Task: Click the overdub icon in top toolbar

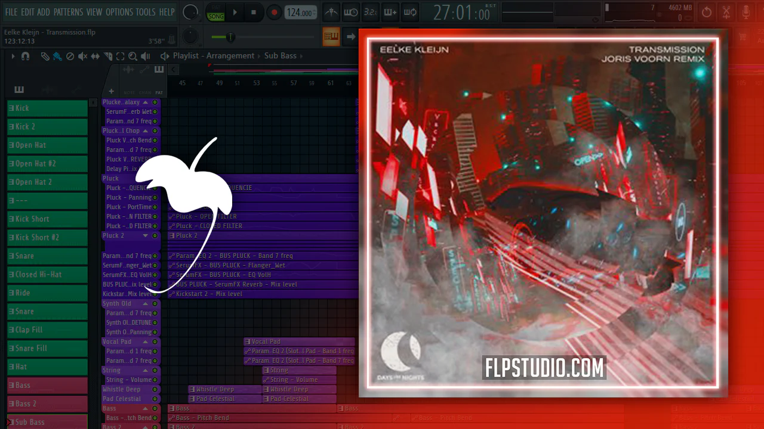Action: tap(390, 12)
